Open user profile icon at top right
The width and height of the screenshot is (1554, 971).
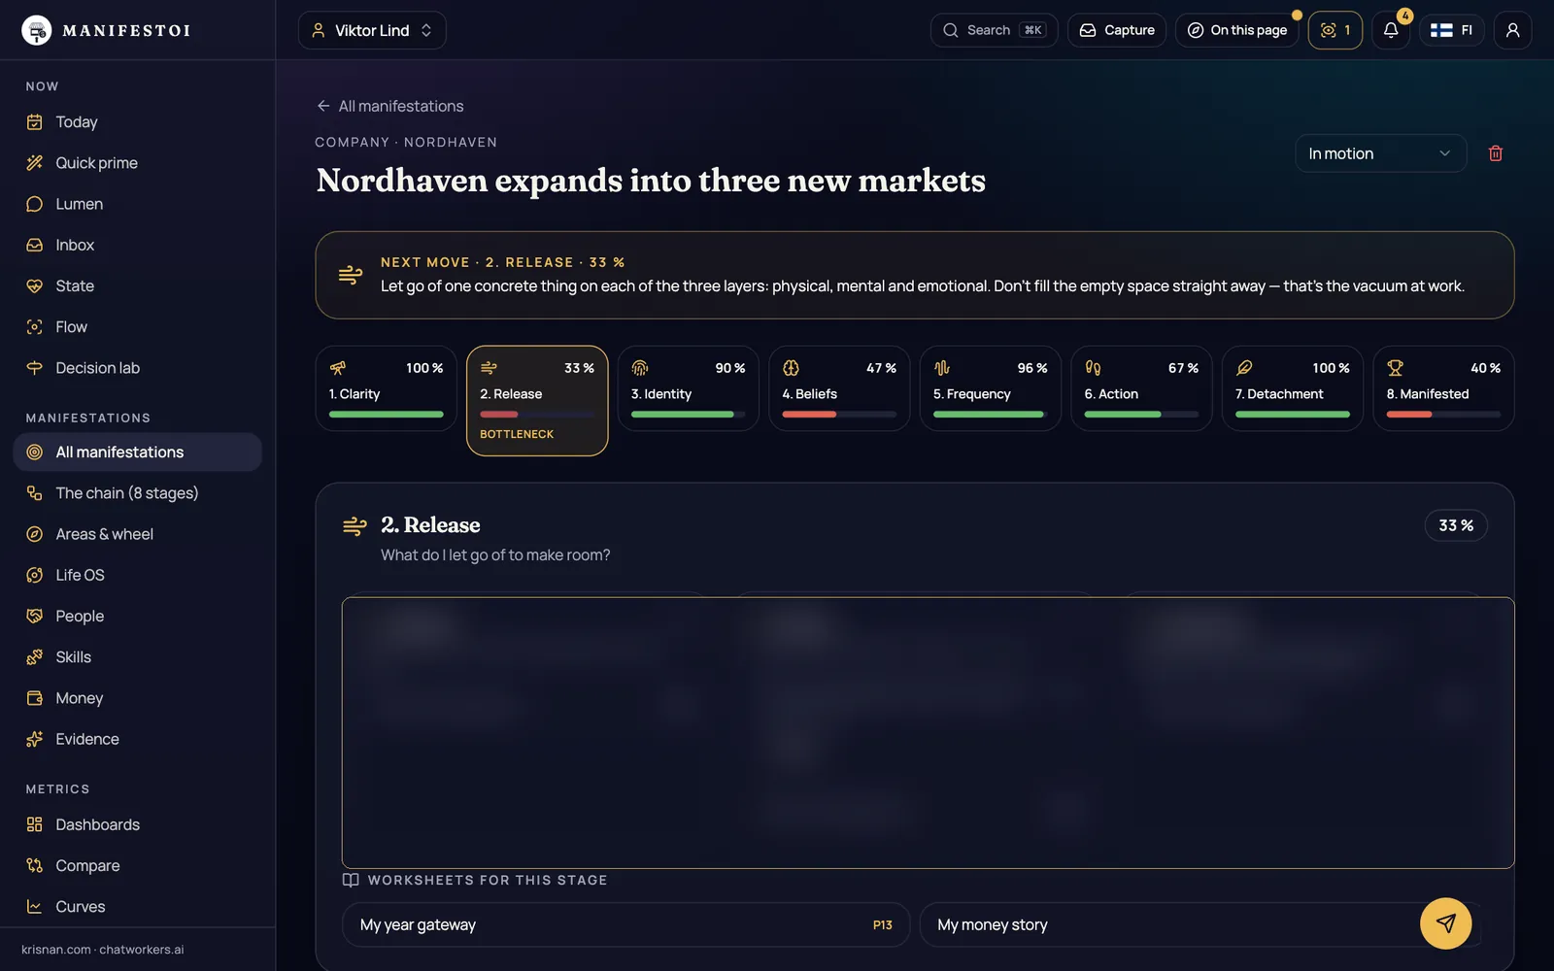[1512, 30]
